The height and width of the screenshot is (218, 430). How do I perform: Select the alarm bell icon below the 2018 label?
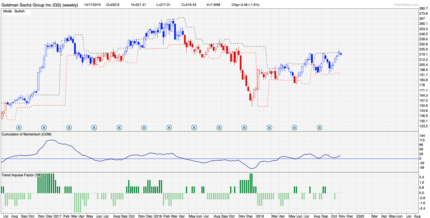(x=144, y=127)
